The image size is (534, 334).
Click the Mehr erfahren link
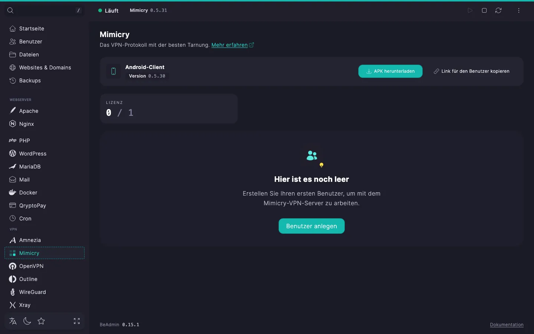(233, 45)
